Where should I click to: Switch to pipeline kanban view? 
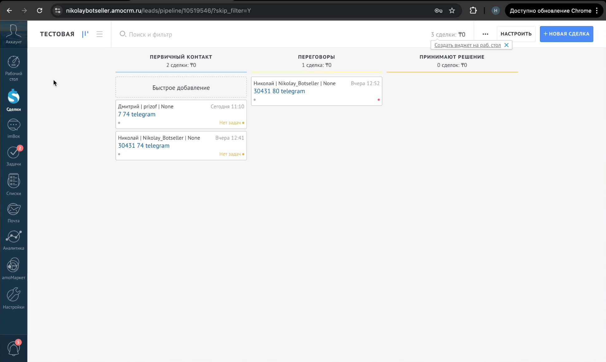coord(85,34)
